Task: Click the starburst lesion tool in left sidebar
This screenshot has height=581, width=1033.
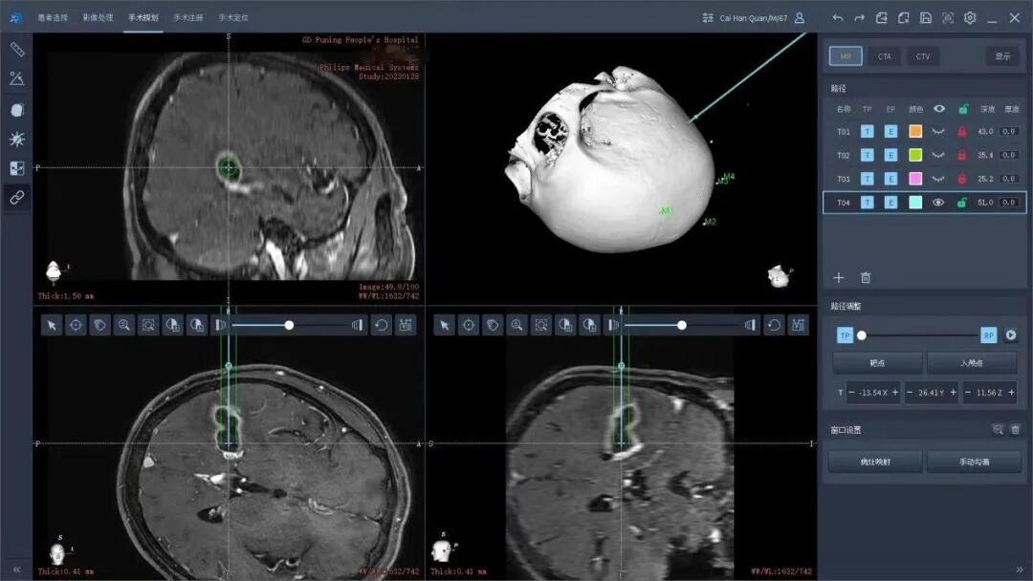Action: click(17, 139)
